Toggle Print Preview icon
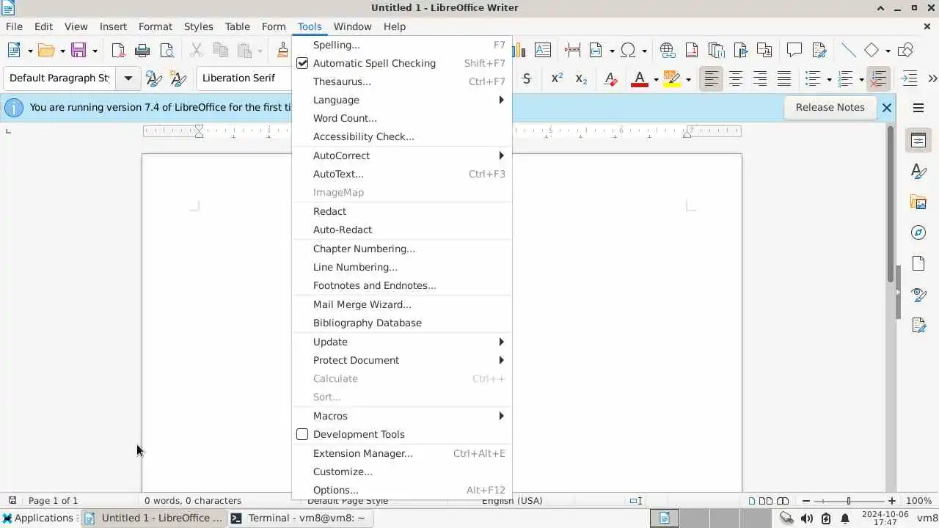 (x=167, y=50)
